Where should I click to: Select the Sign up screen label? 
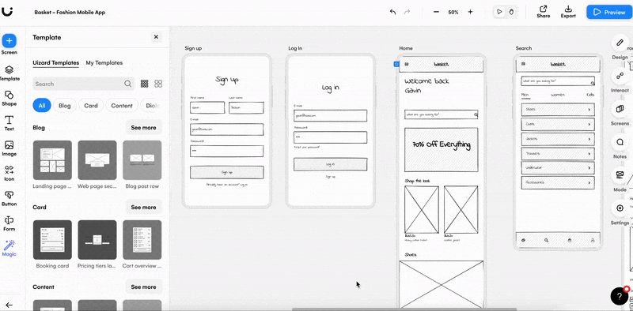[193, 48]
